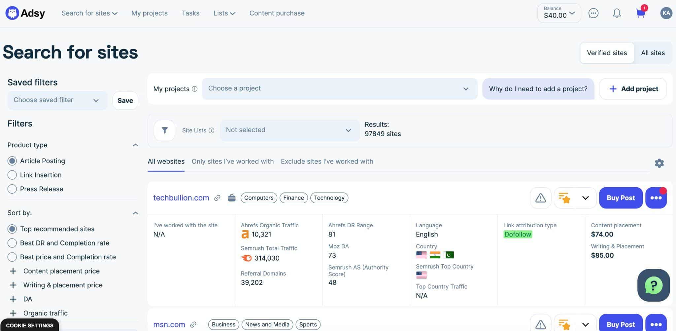This screenshot has width=676, height=331.
Task: Open the table settings gear icon
Action: pos(659,163)
